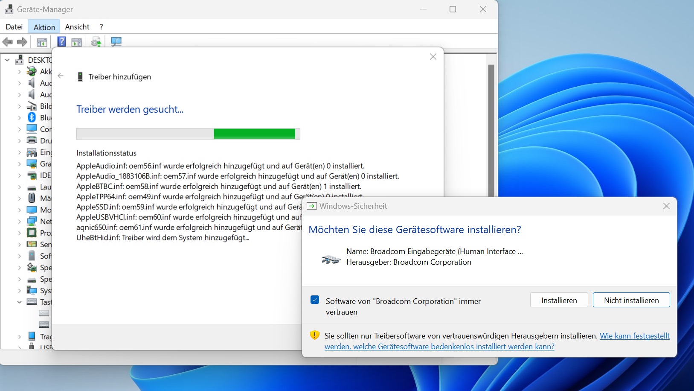
Task: Open the Aktion menu
Action: 44,27
